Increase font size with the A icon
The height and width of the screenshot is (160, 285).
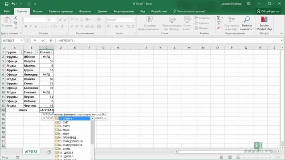[61, 20]
